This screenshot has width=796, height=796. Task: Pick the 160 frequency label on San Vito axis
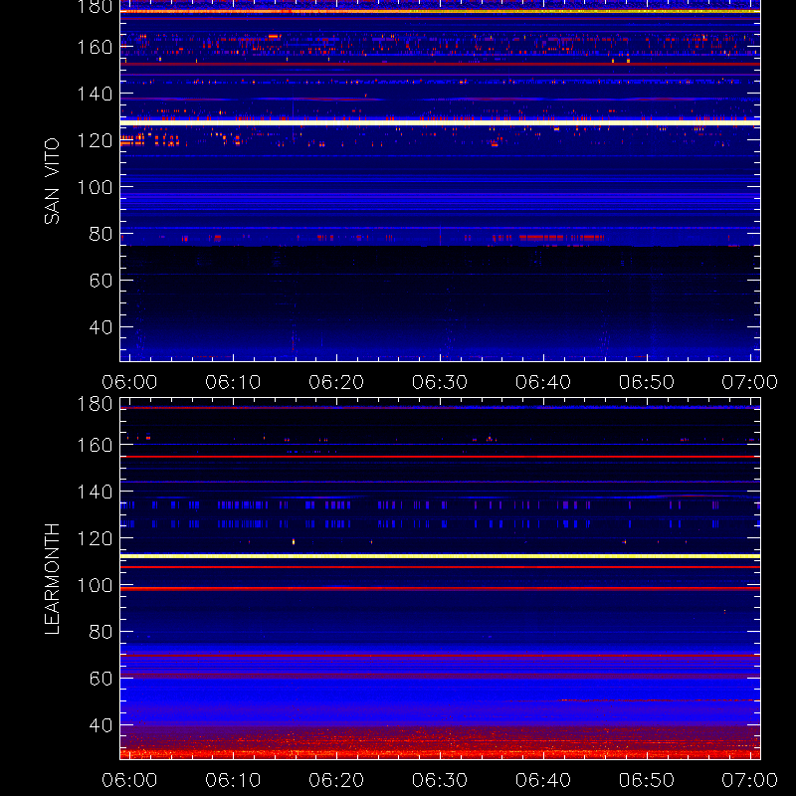pyautogui.click(x=95, y=47)
